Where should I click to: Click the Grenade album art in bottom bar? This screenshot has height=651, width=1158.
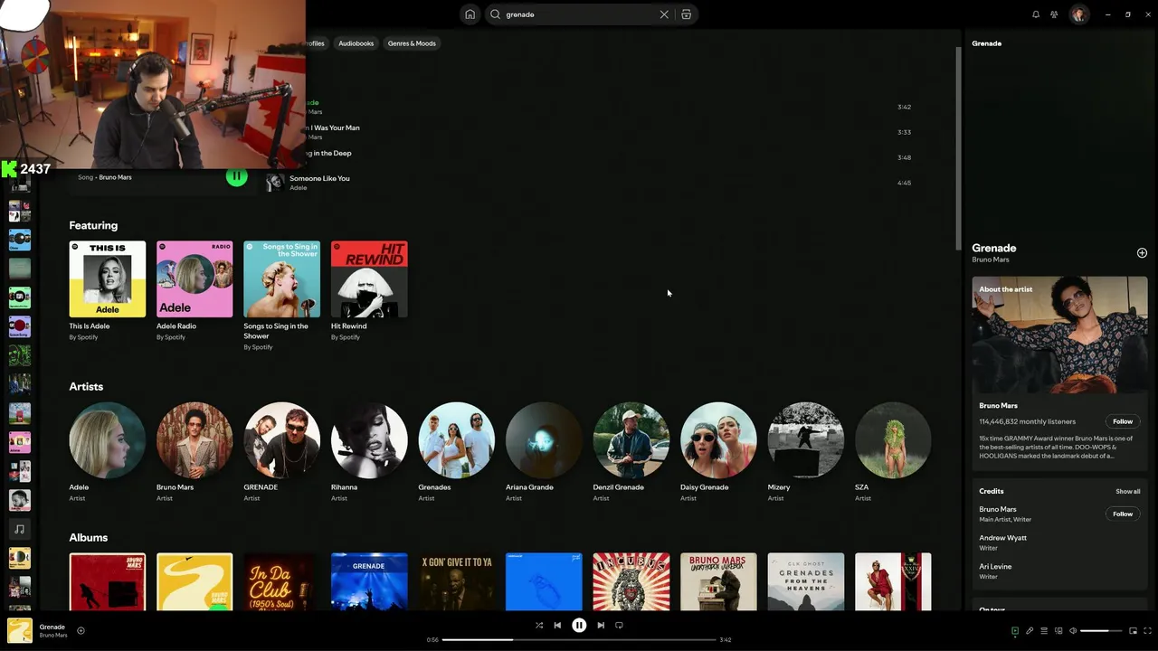[20, 630]
